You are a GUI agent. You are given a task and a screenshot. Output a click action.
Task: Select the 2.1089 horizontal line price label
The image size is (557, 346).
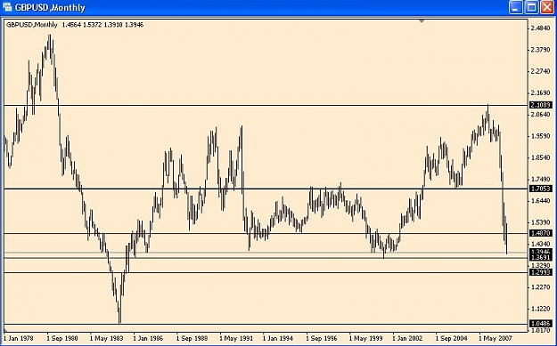[x=540, y=105]
